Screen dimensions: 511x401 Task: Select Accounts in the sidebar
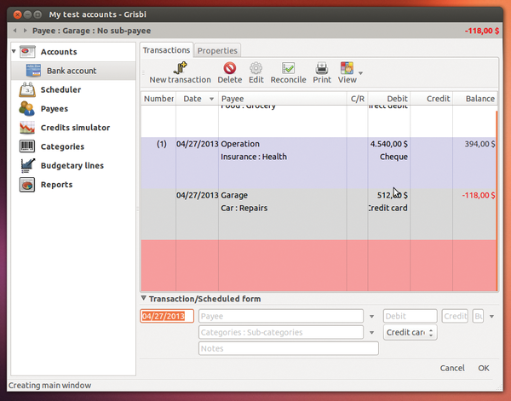pyautogui.click(x=59, y=52)
